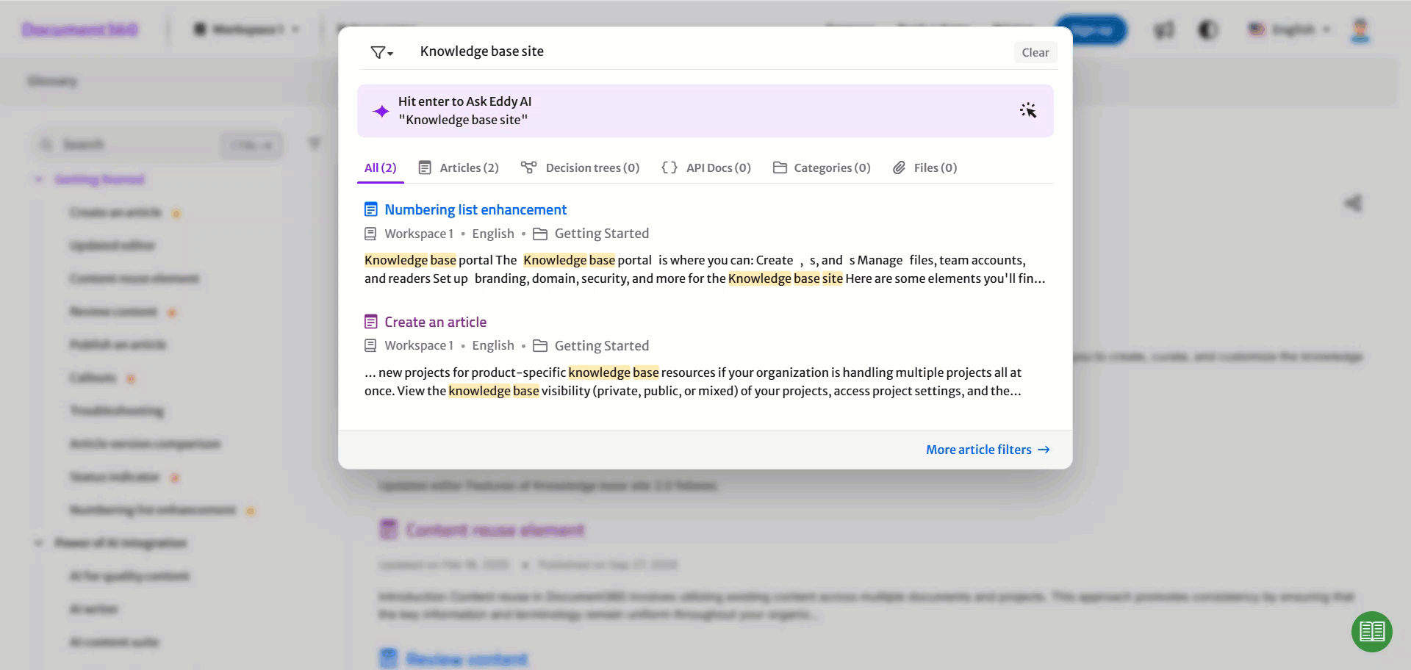Switch to the API Docs (0) tab

706,167
